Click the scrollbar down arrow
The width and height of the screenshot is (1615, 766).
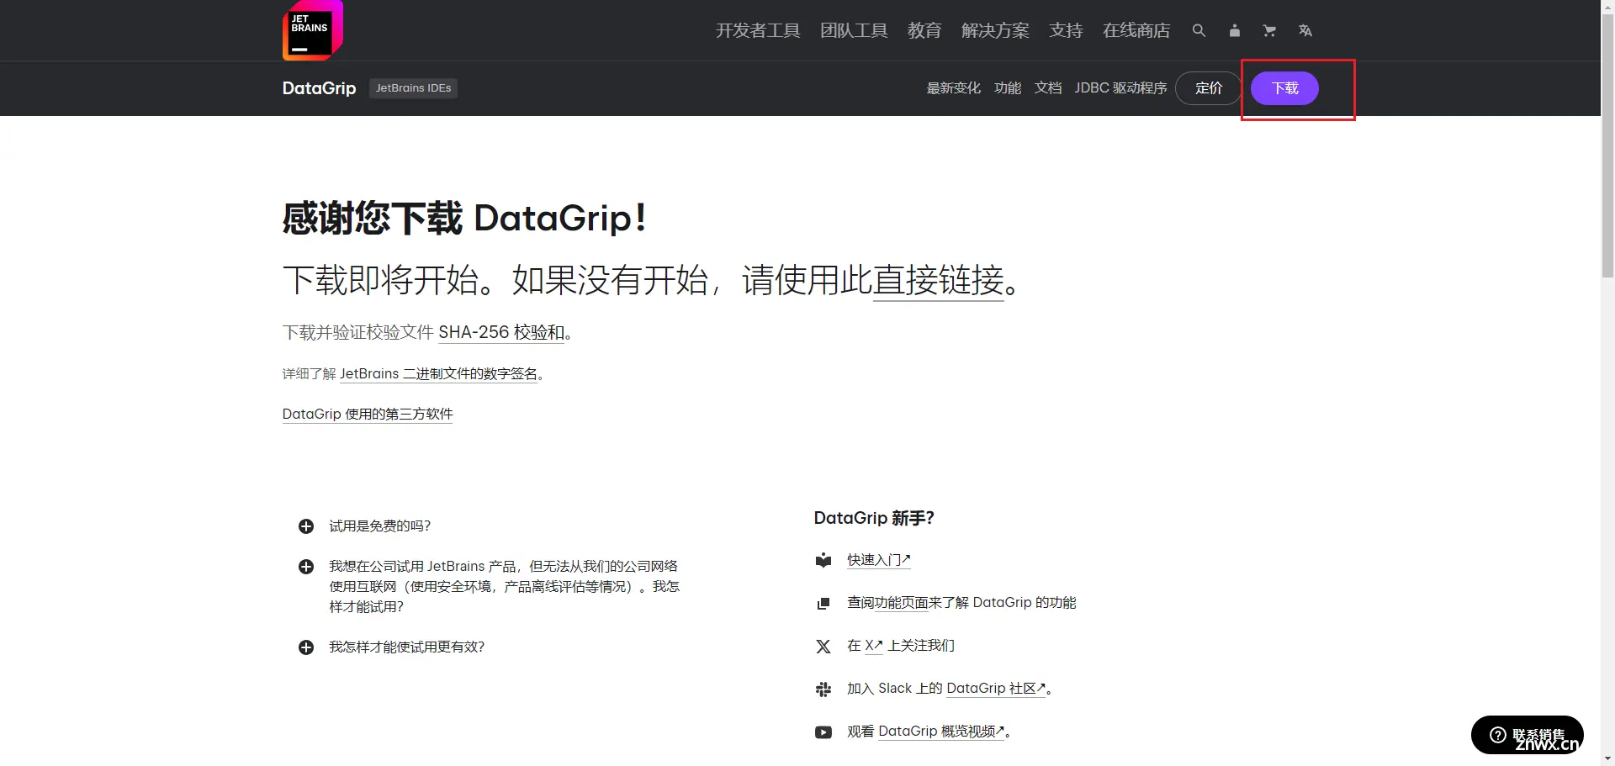(x=1607, y=759)
